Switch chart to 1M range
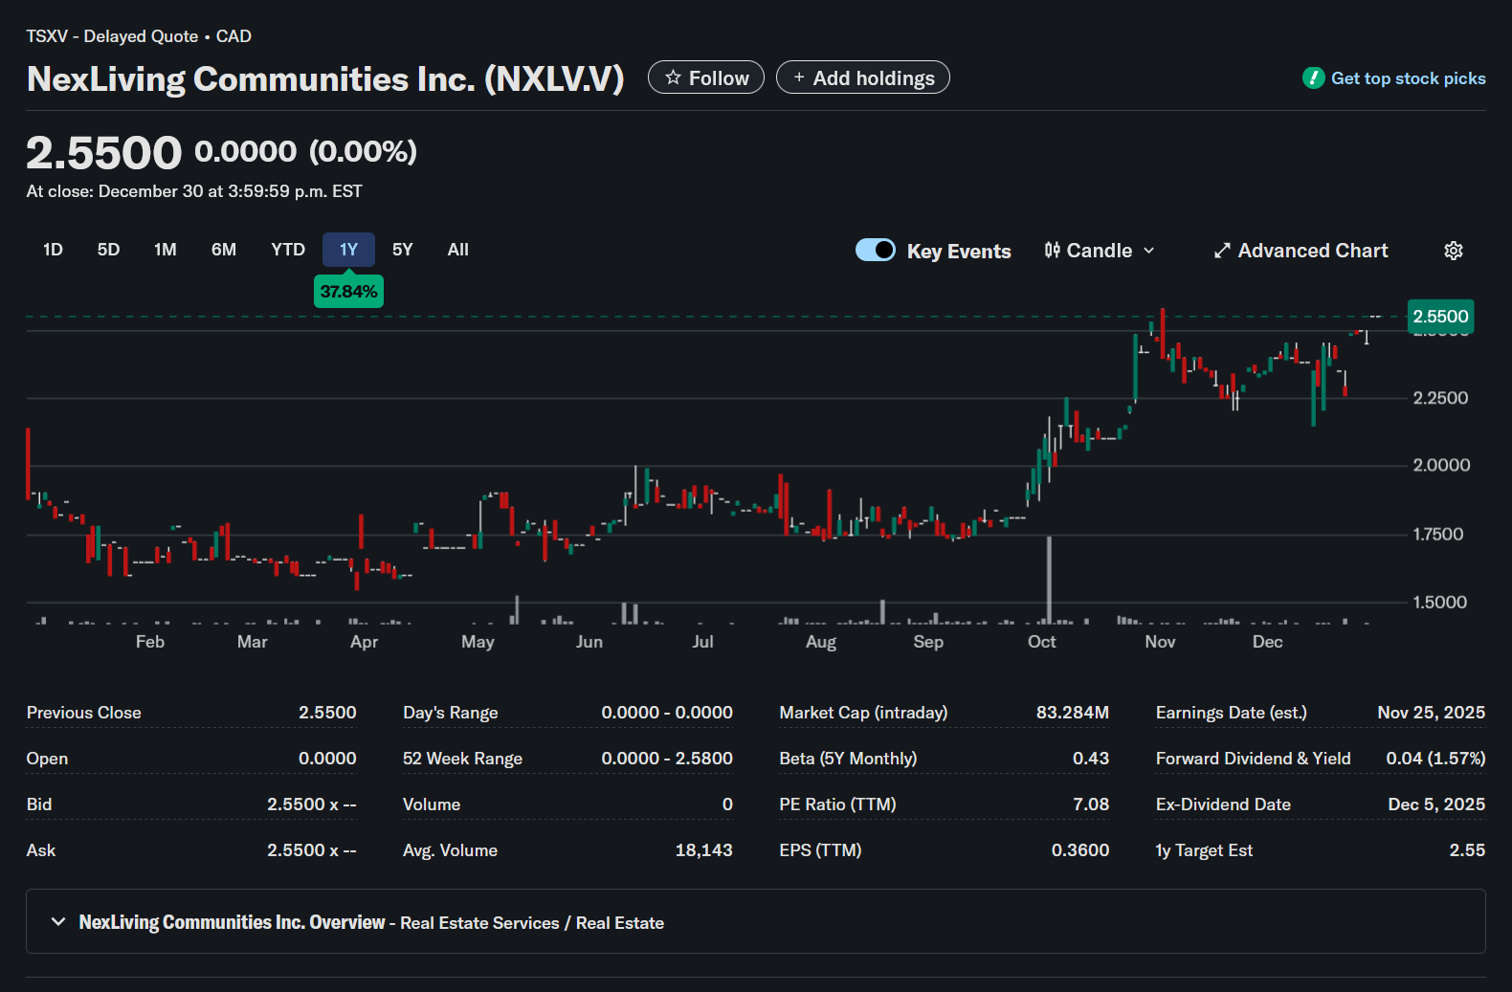This screenshot has height=992, width=1512. point(166,250)
